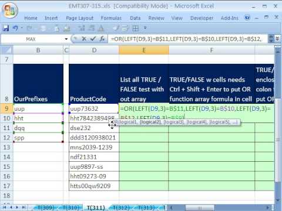Image resolution: width=282 pixels, height=211 pixels.
Task: Open Customize Quick Access Toolbar dropdown
Action: point(145,28)
